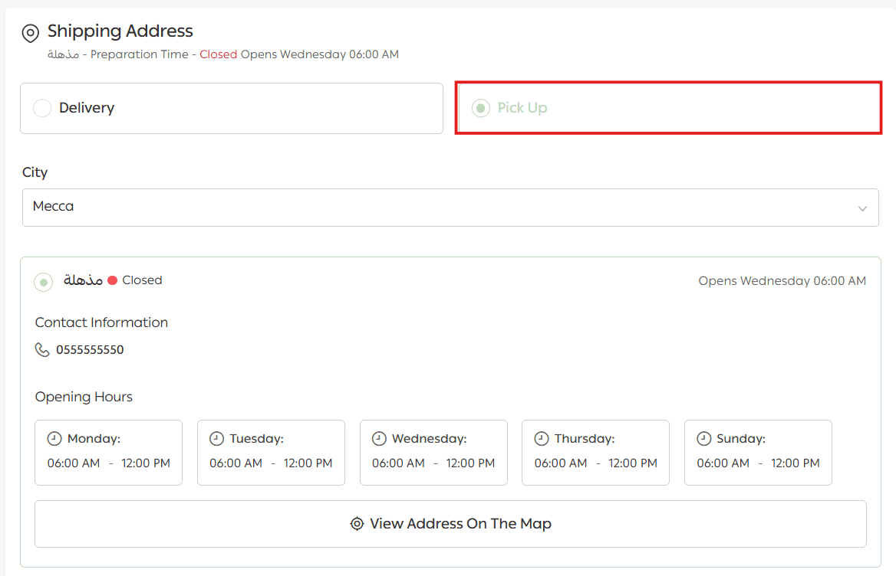This screenshot has width=896, height=576.
Task: Click the clock icon next to Wednesday
Action: (379, 439)
